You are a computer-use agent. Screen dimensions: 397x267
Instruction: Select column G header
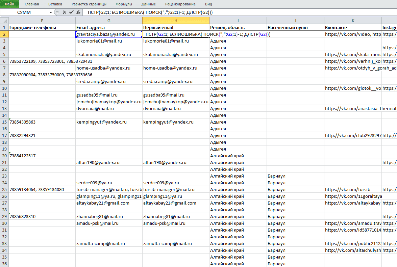point(109,21)
